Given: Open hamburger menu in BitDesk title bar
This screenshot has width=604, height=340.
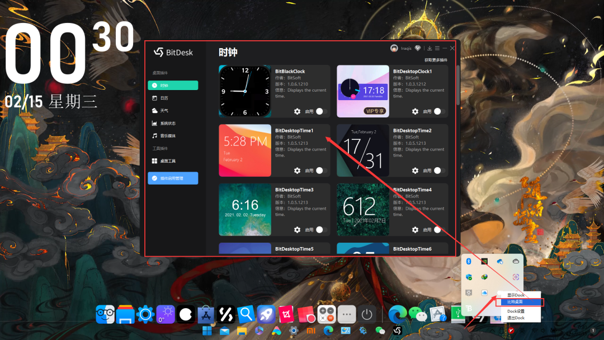Looking at the screenshot, I should click(x=437, y=49).
